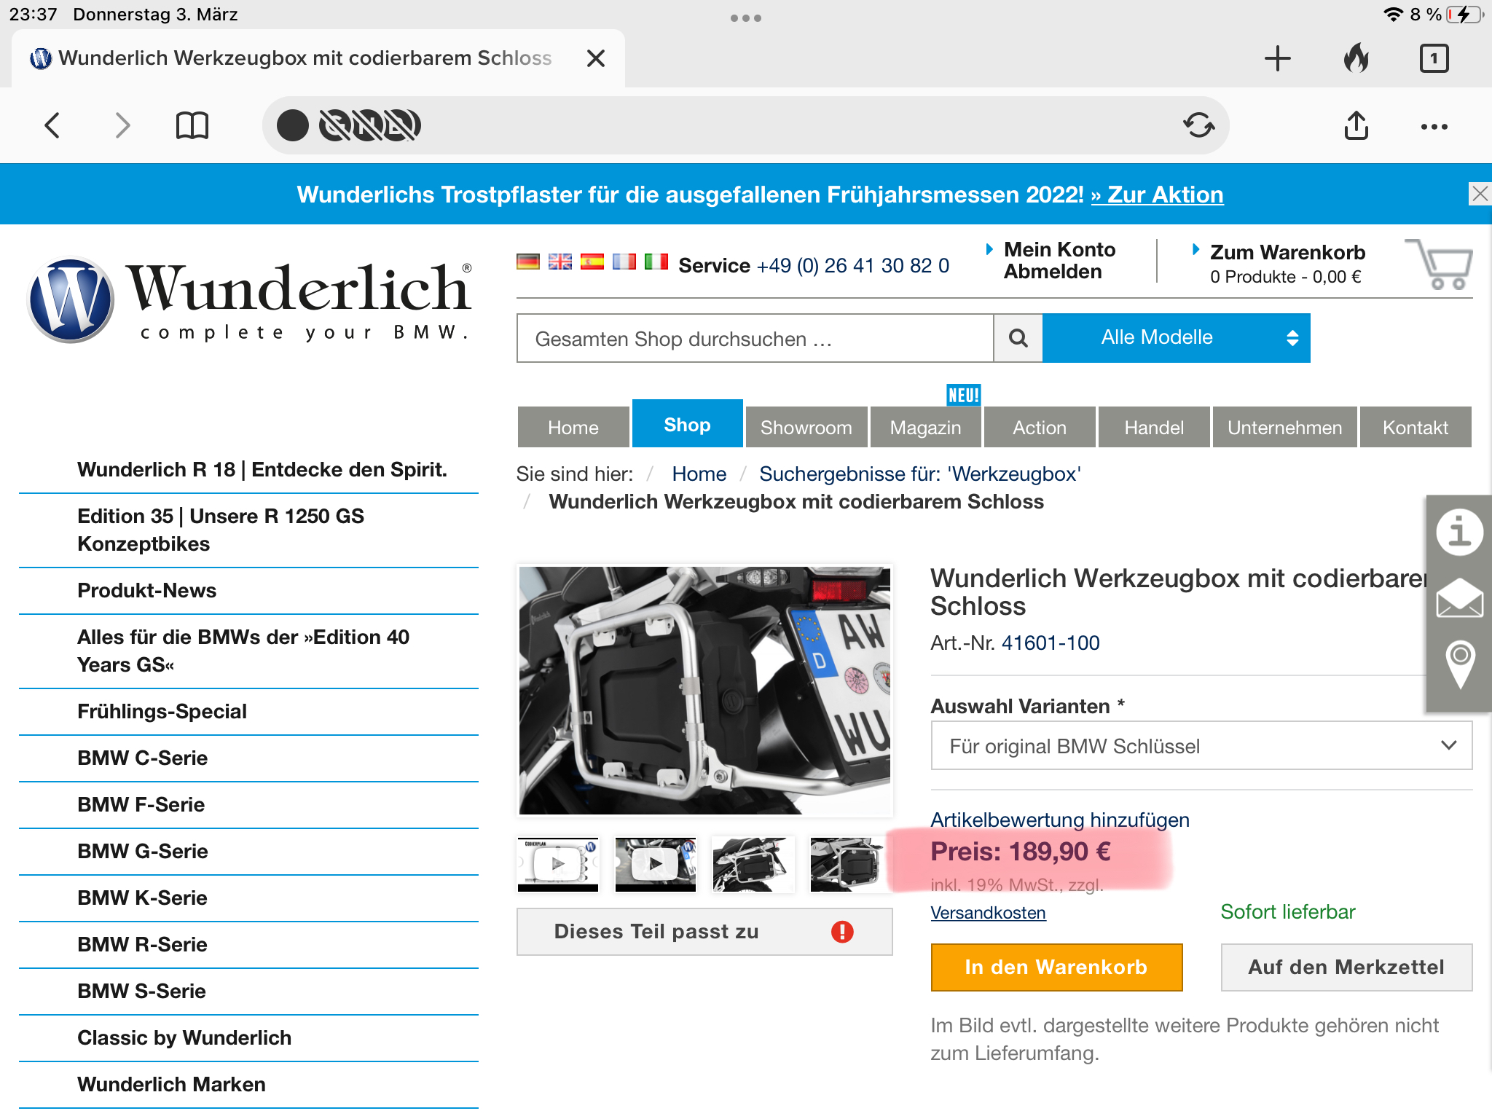Click the Wunderlich logo

pos(249,300)
